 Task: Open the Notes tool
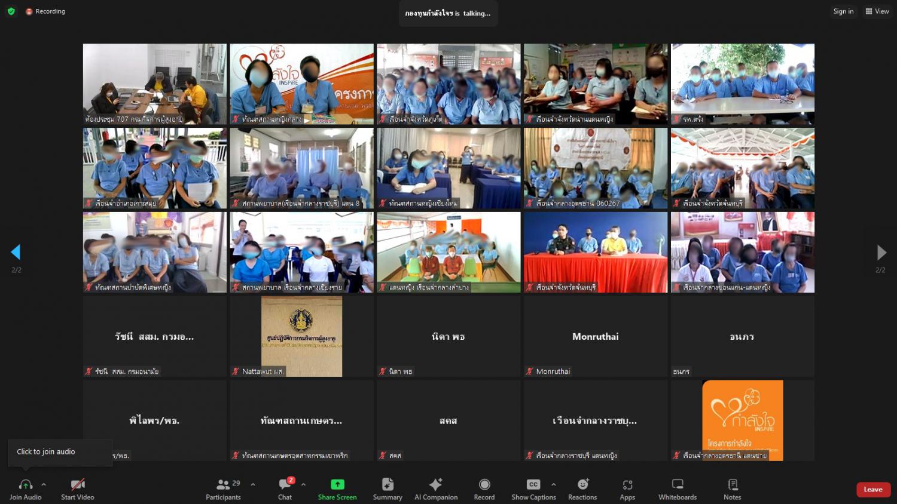click(x=733, y=489)
